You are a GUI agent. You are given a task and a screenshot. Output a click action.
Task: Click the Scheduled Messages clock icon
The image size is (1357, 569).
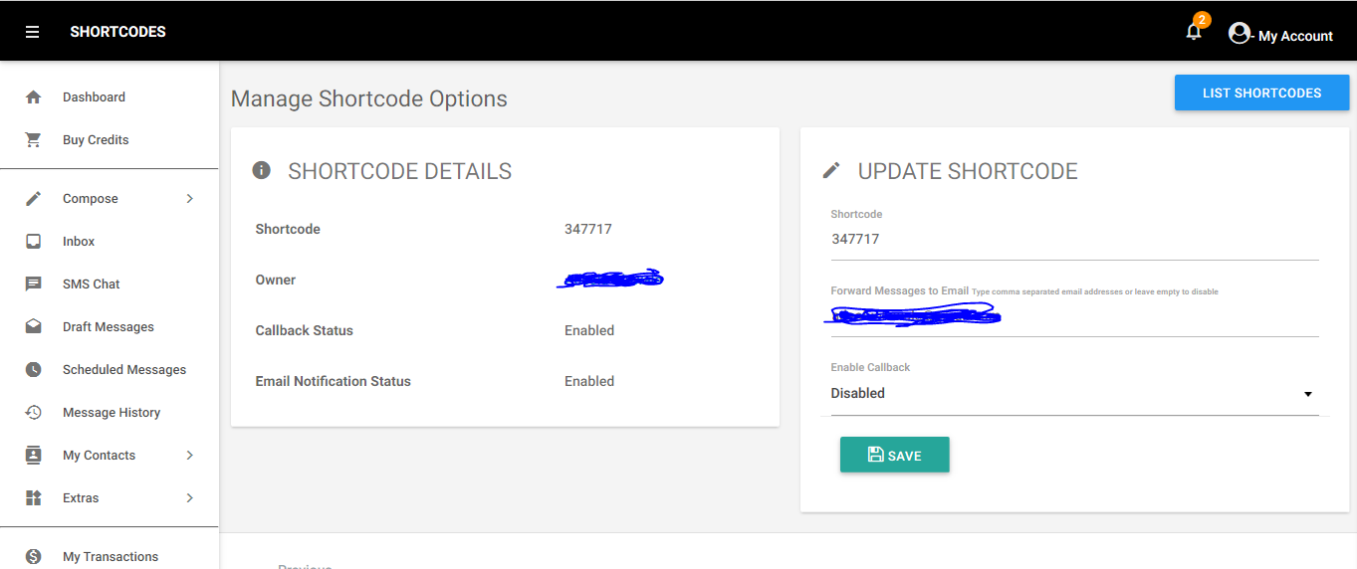[33, 370]
